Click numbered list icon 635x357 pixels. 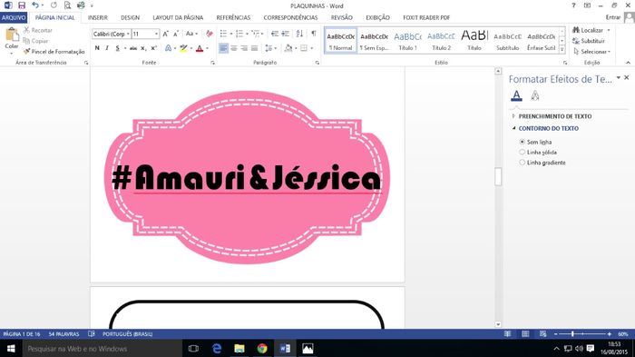[239, 34]
